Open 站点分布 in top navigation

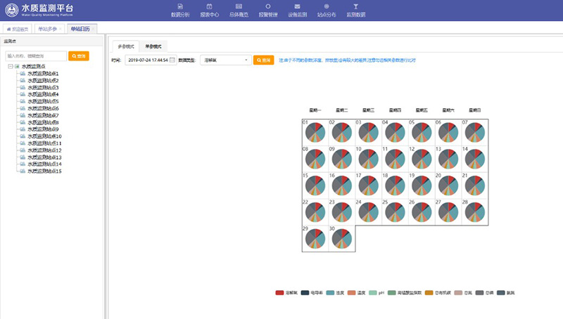(x=327, y=10)
